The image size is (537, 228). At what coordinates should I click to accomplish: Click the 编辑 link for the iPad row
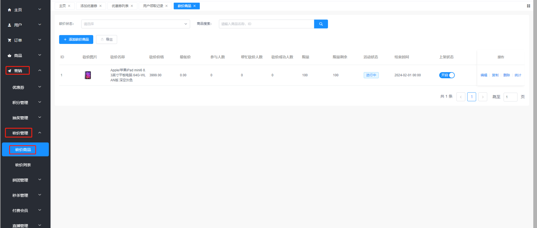click(x=484, y=75)
